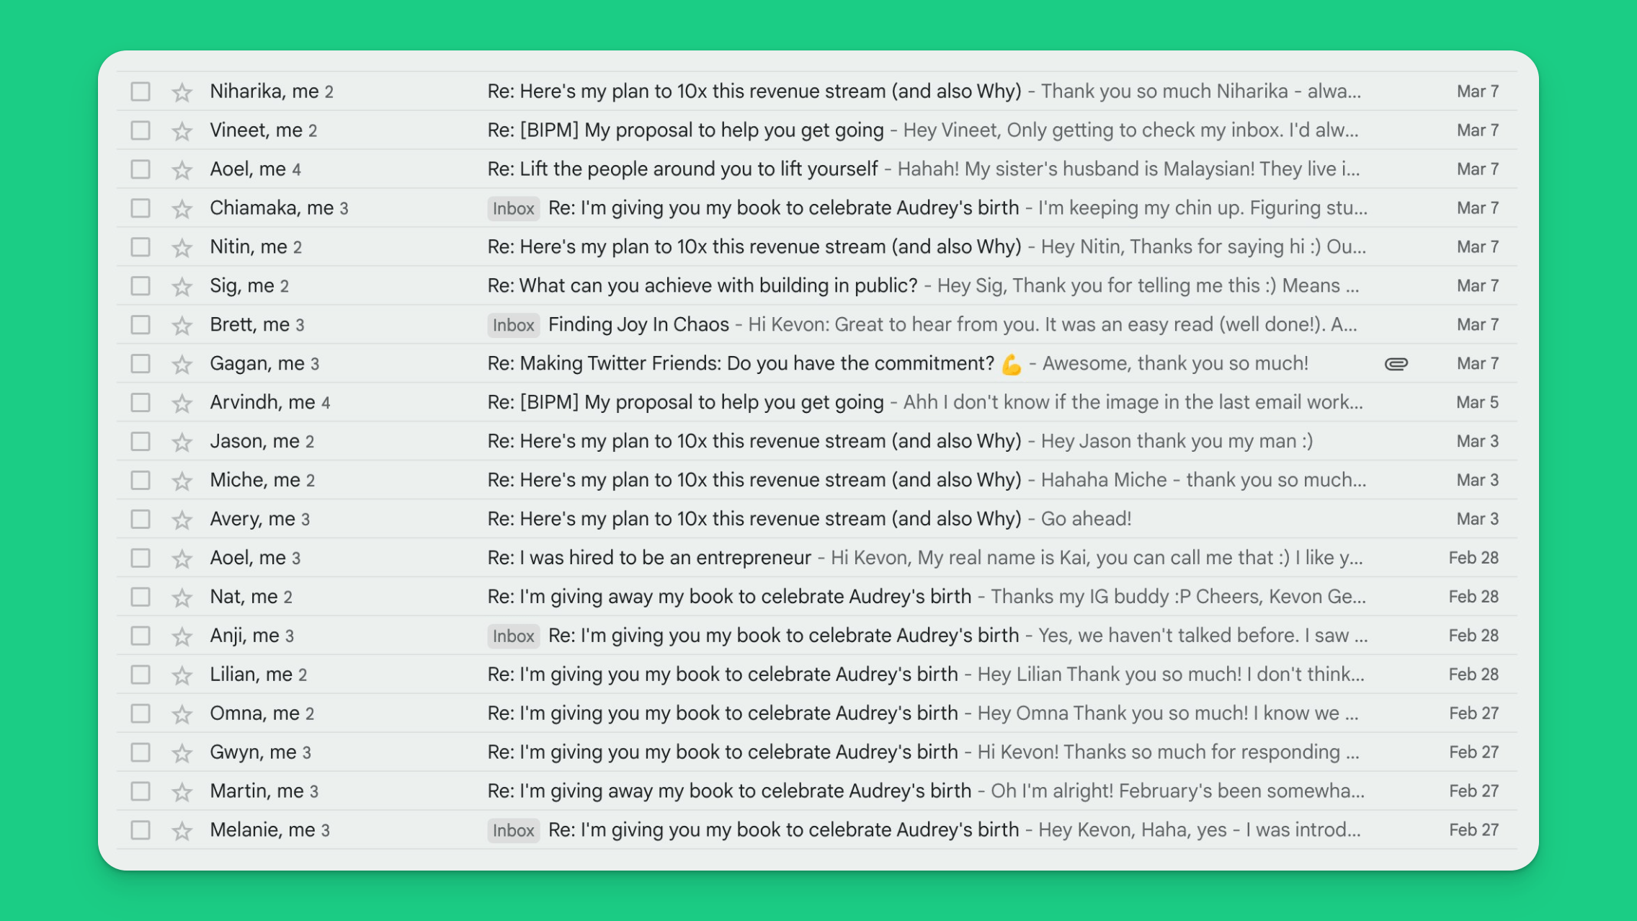Viewport: 1637px width, 921px height.
Task: Select the Omna email checkbox
Action: click(x=140, y=714)
